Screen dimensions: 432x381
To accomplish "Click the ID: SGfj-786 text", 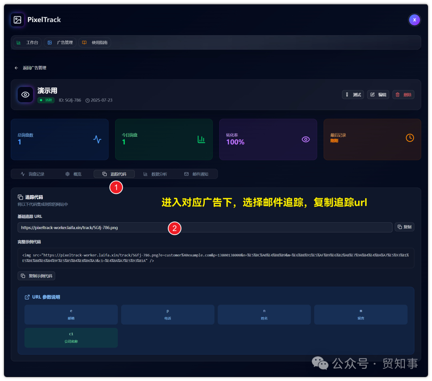I will click(70, 100).
